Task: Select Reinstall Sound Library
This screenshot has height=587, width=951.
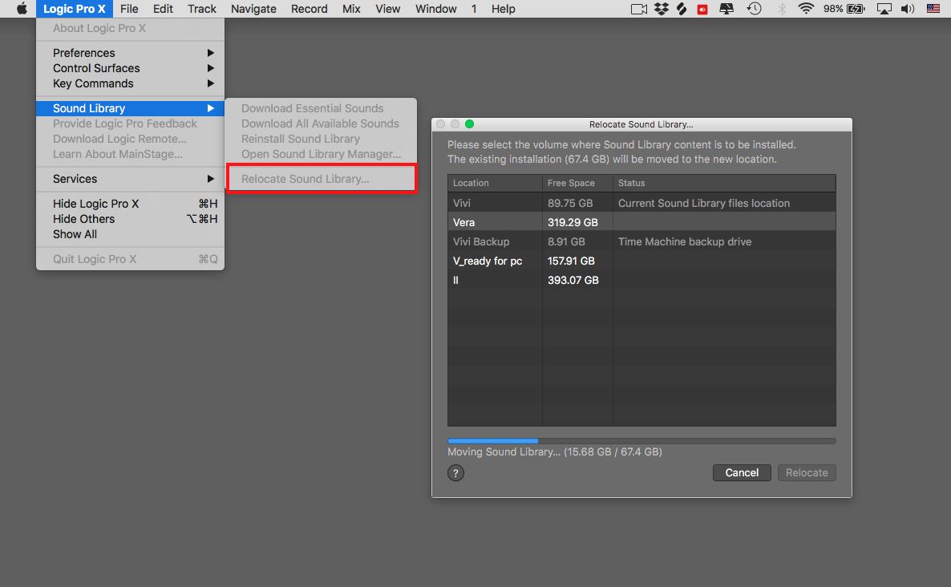Action: (321, 139)
